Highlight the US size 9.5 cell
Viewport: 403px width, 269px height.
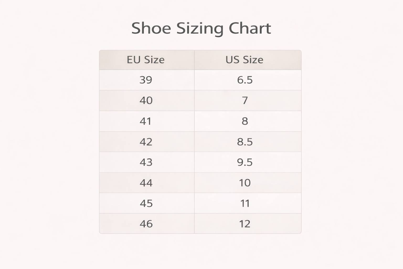(x=245, y=162)
